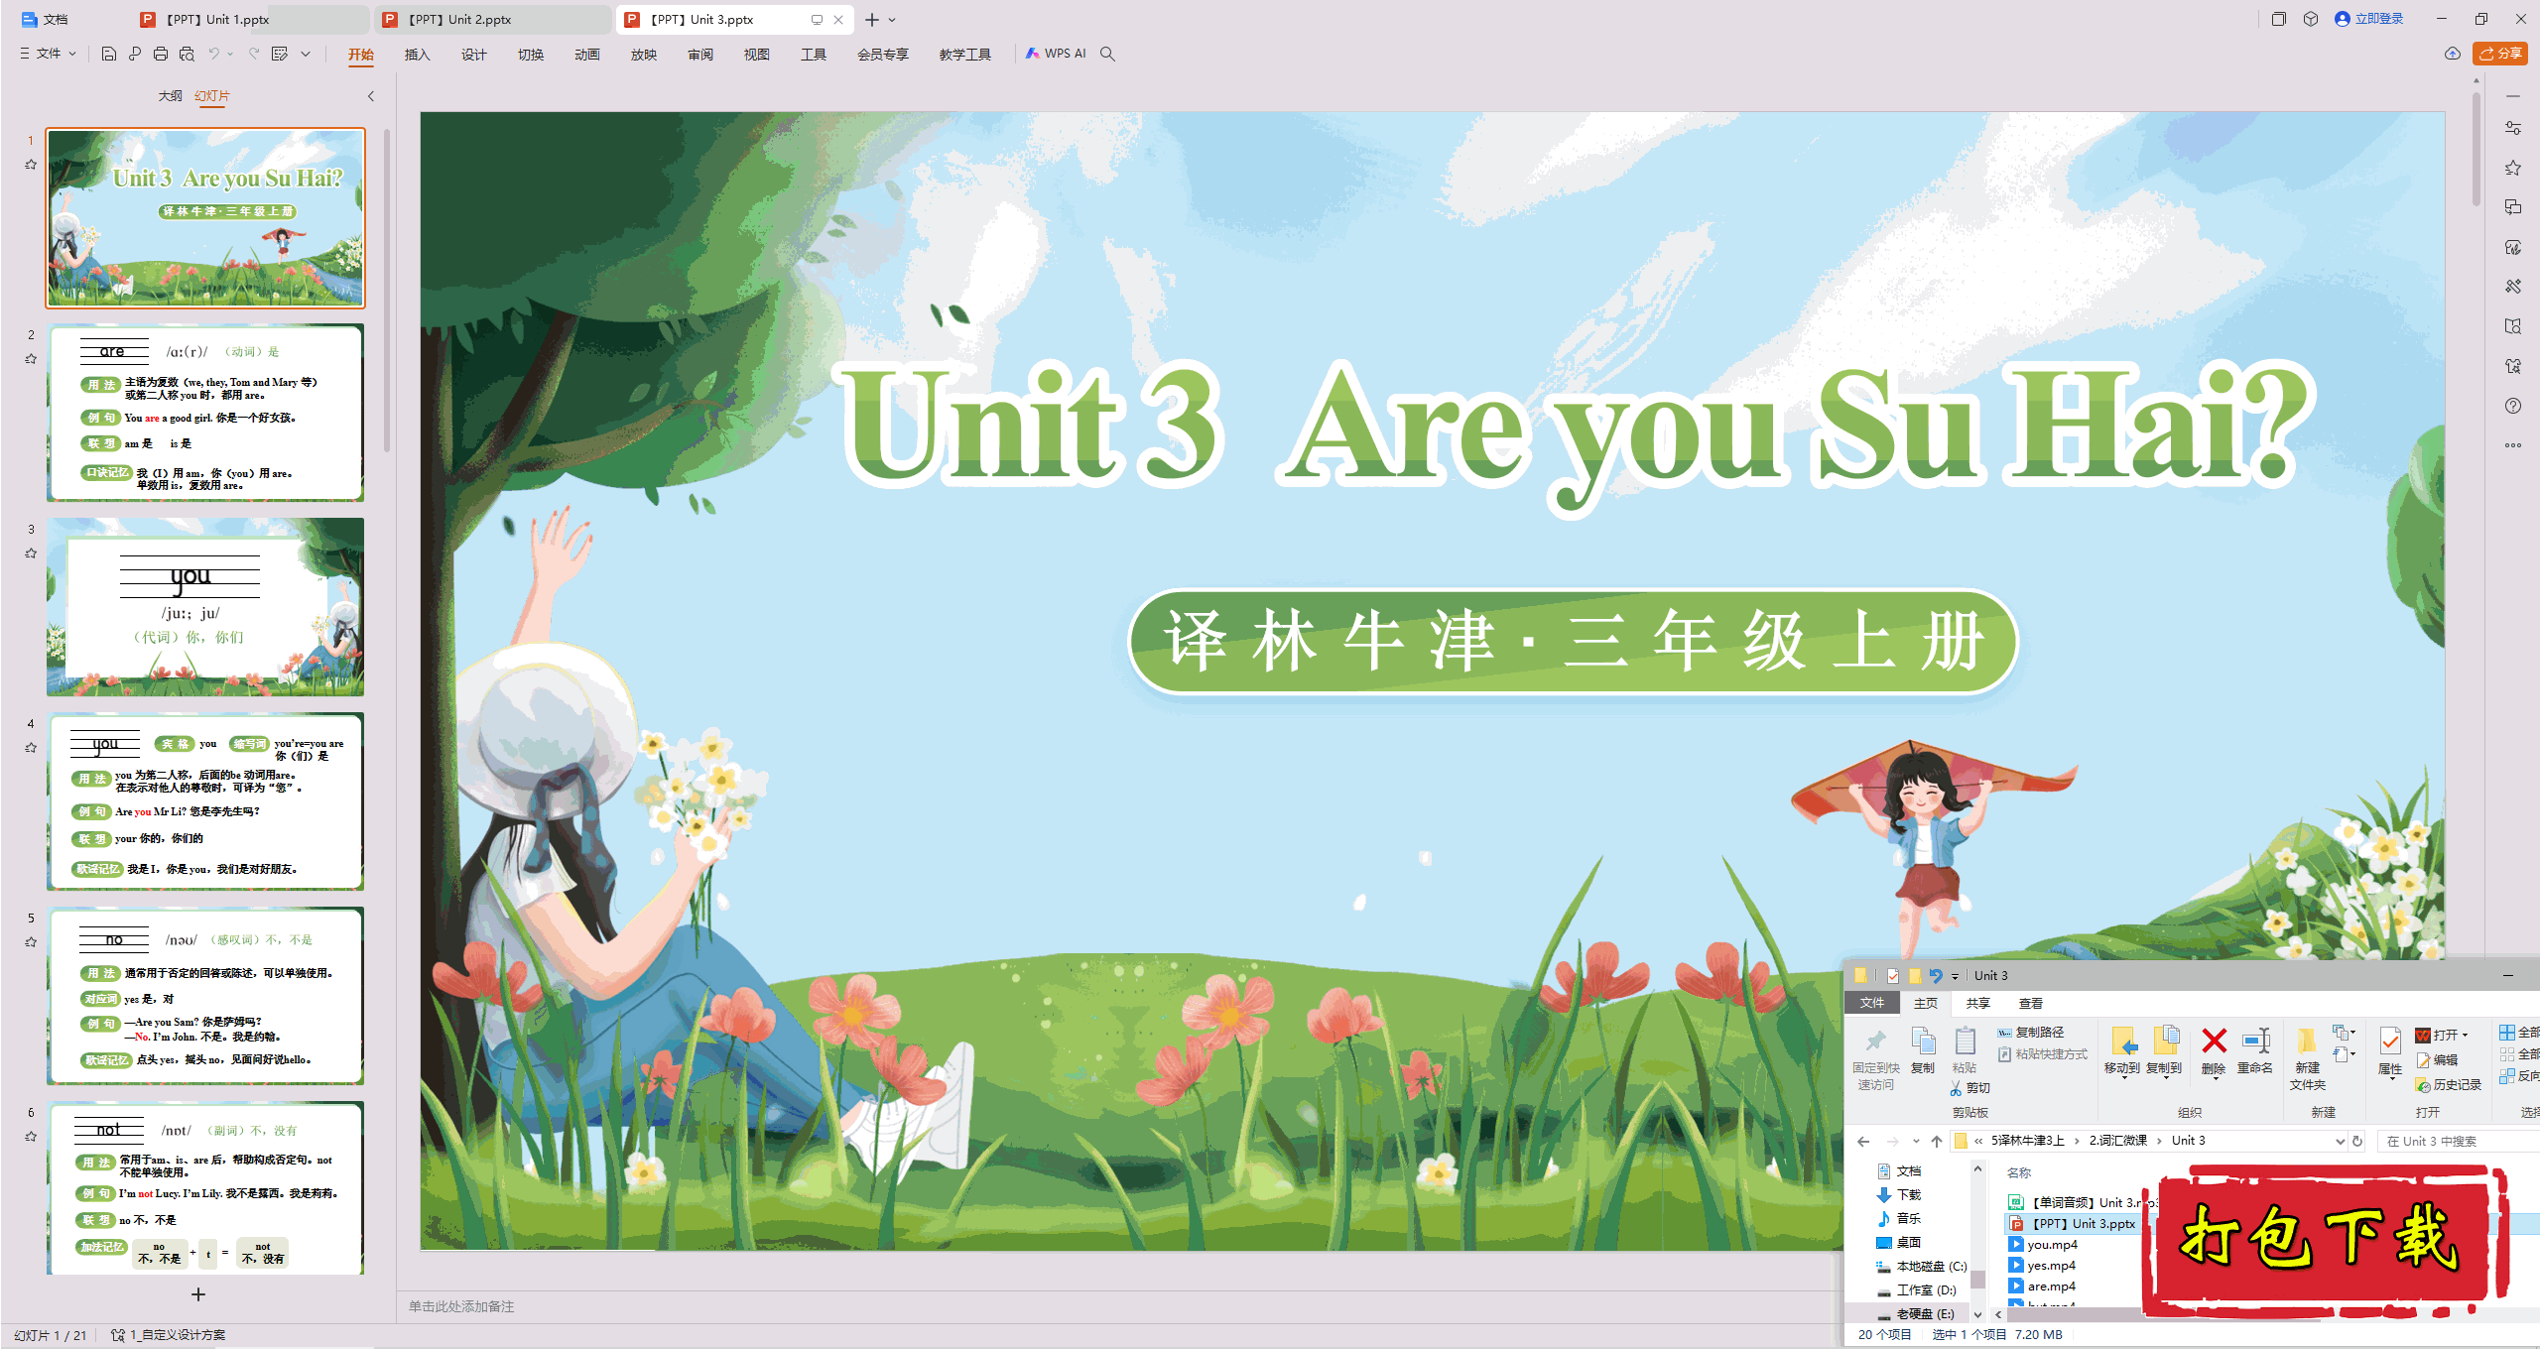The height and width of the screenshot is (1349, 2540).
Task: Click Explorer's back navigation arrow
Action: (1863, 1141)
